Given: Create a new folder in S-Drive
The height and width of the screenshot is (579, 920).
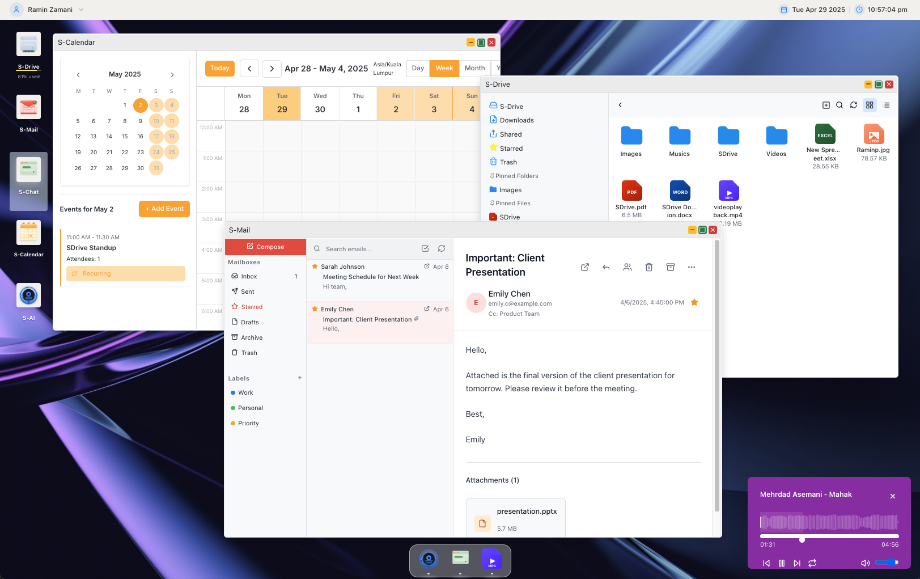Looking at the screenshot, I should (x=826, y=105).
